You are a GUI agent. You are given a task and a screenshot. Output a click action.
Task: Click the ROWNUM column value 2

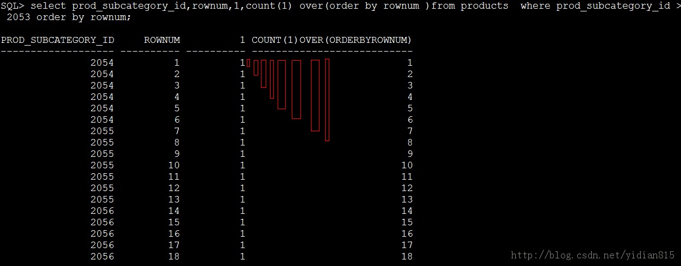click(177, 74)
